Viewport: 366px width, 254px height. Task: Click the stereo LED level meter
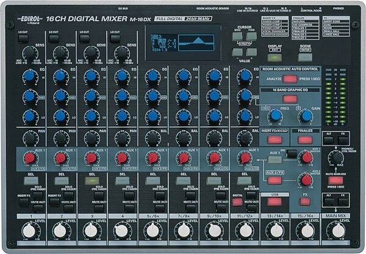pos(335,96)
